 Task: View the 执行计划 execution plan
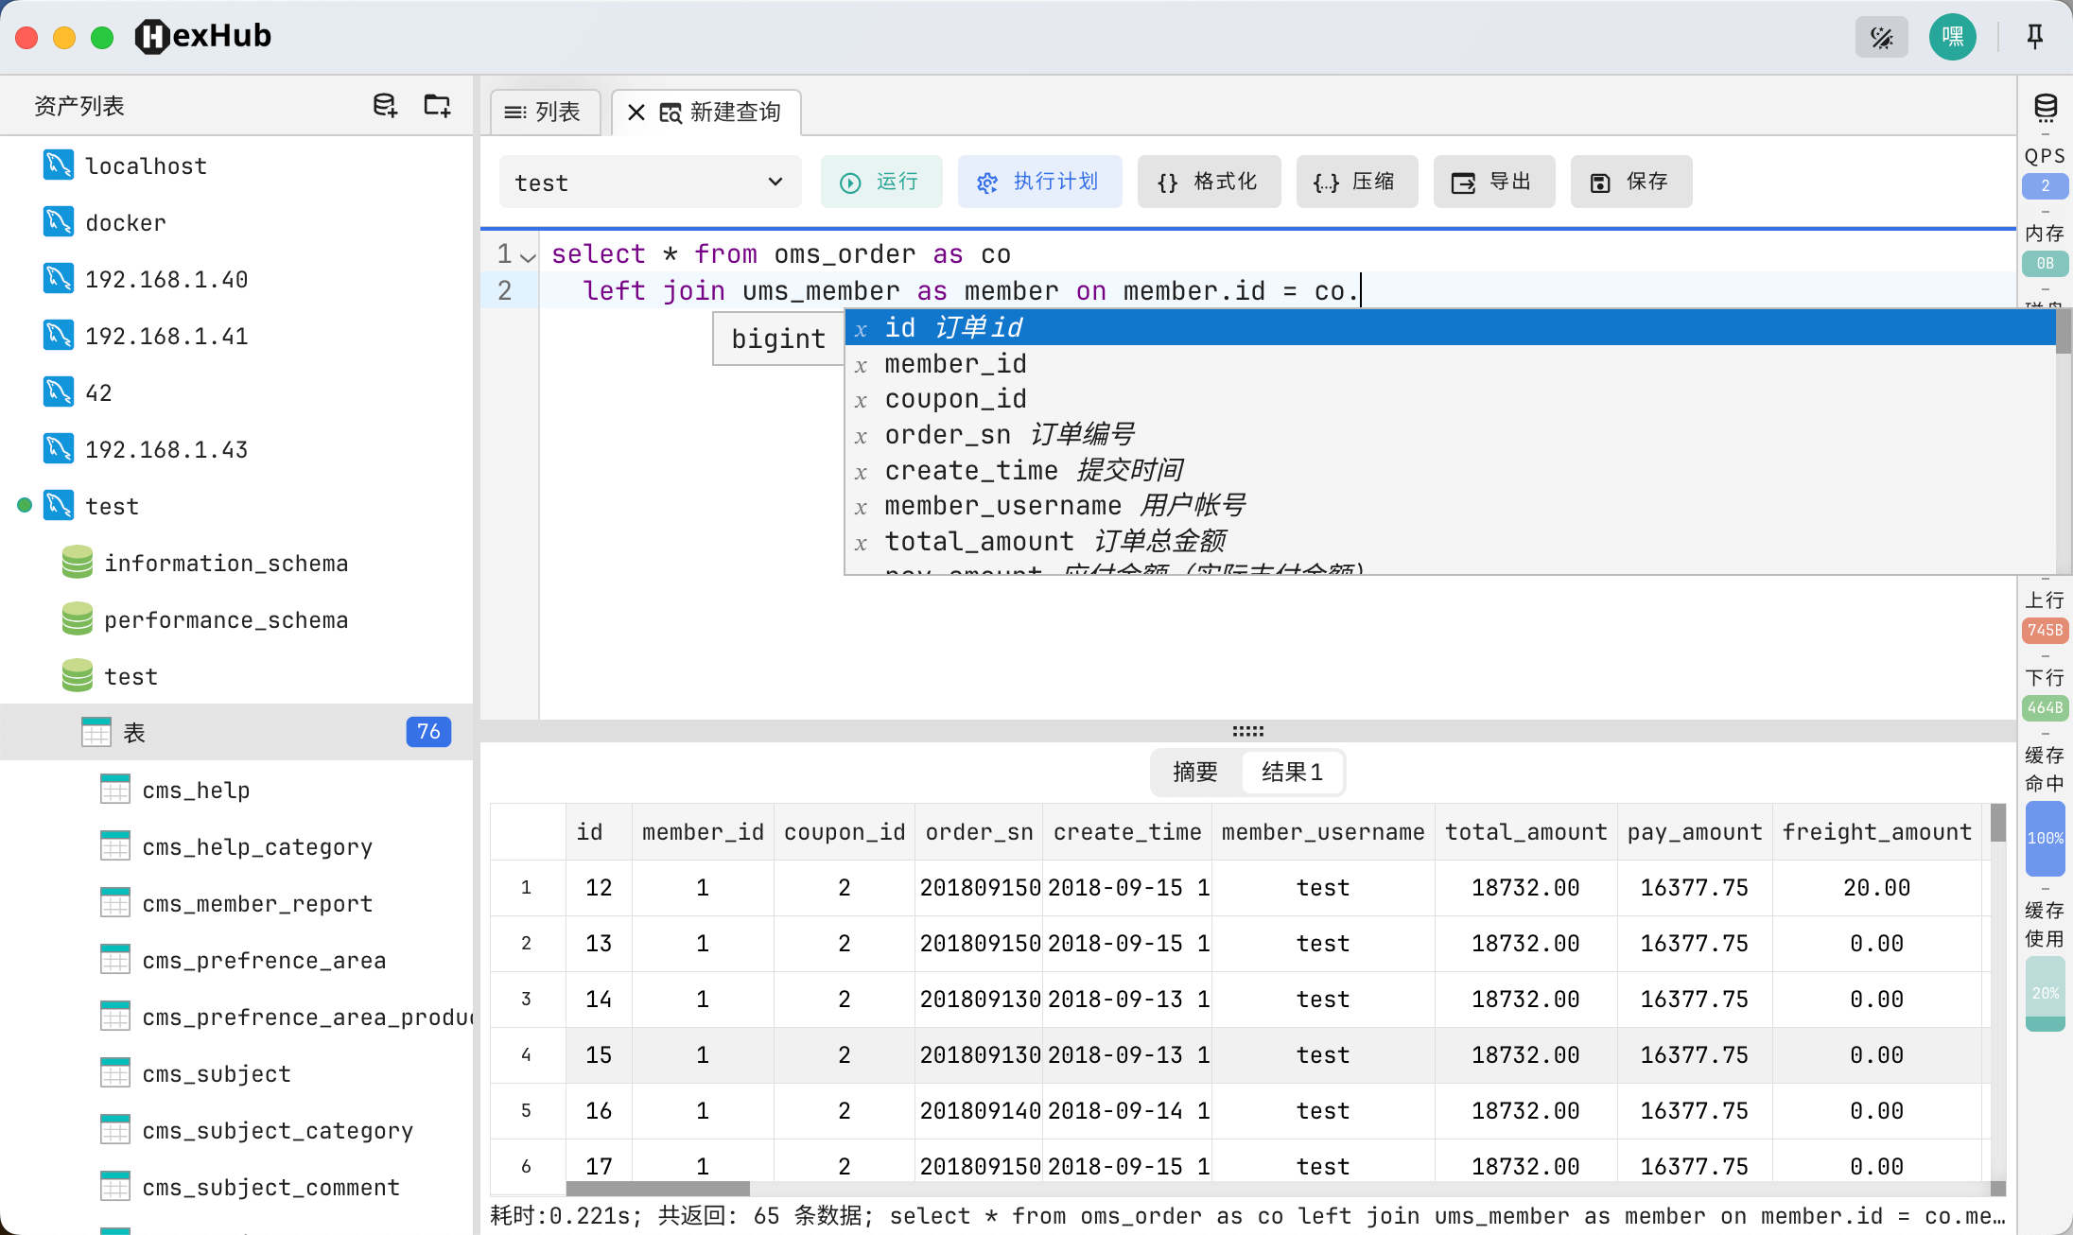[1040, 182]
